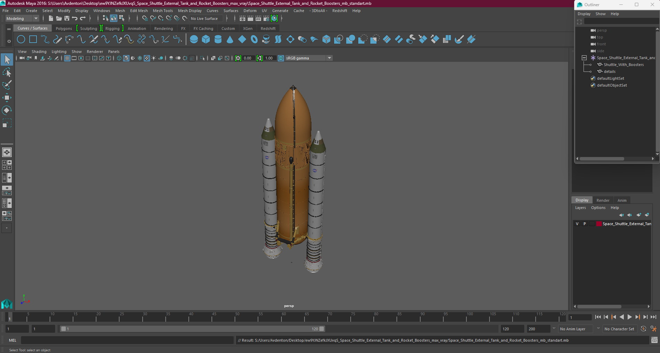
Task: Open animation preferences icon near Character Set
Action: [653, 329]
